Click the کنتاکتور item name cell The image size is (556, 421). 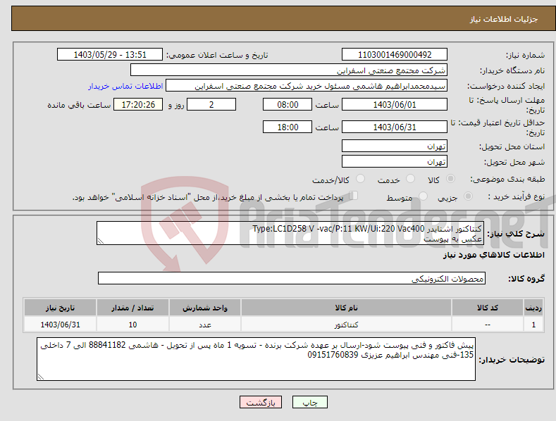(x=346, y=325)
